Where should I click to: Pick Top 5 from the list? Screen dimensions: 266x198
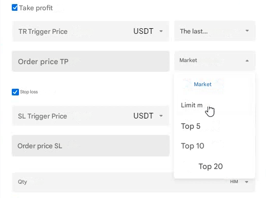191,126
